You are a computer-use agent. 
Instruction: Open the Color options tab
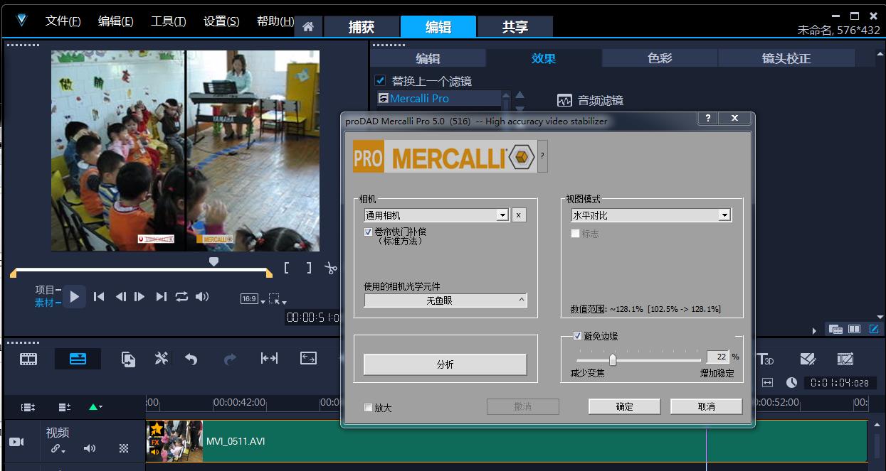click(x=660, y=58)
